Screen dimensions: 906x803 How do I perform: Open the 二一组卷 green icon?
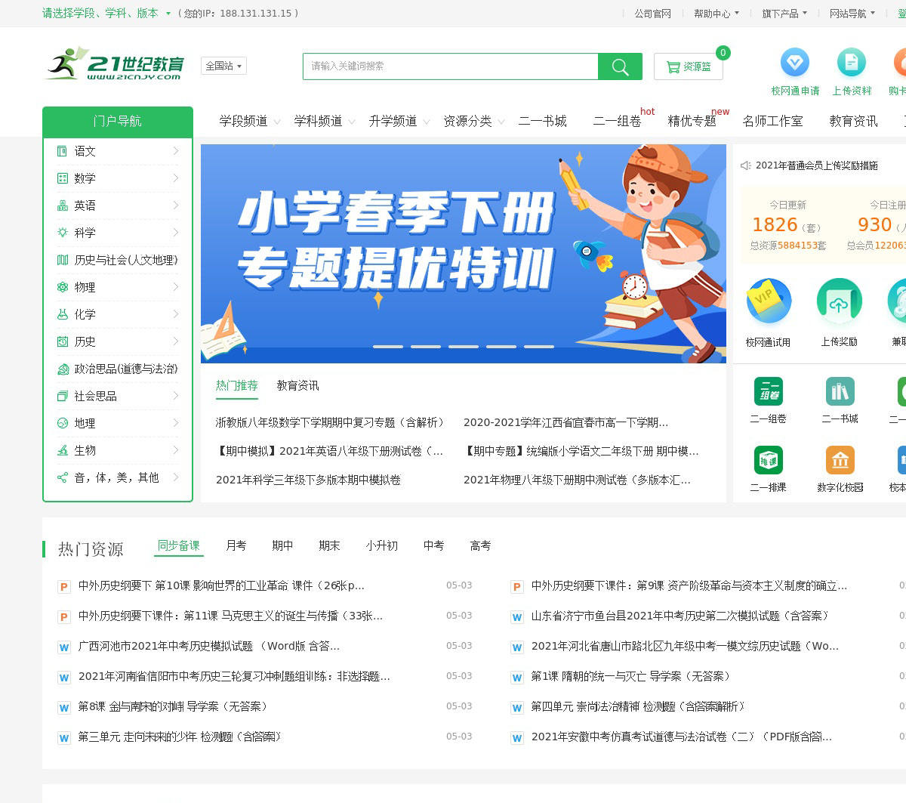pos(768,391)
